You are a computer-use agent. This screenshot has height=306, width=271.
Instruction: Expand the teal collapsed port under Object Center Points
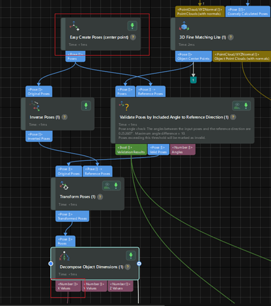click(193, 80)
